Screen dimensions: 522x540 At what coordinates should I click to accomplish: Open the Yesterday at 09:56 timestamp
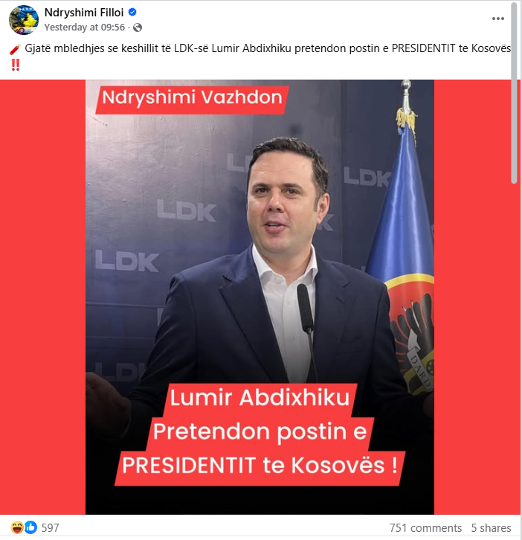(84, 28)
